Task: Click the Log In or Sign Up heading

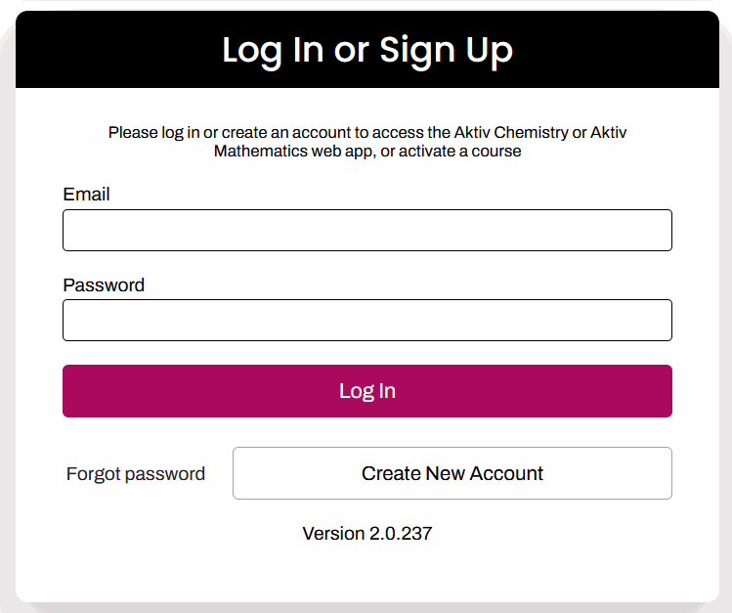Action: [x=366, y=50]
